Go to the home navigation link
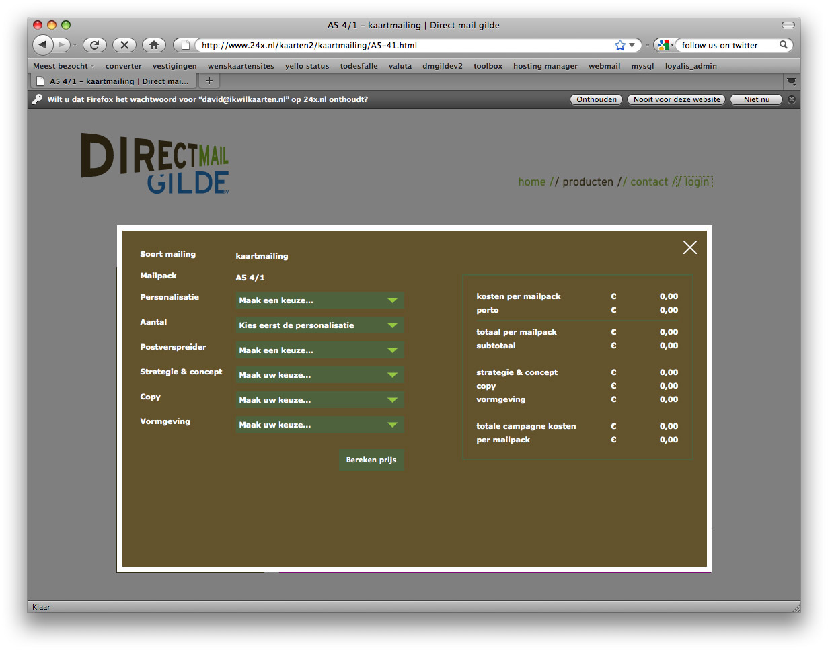 tap(531, 182)
